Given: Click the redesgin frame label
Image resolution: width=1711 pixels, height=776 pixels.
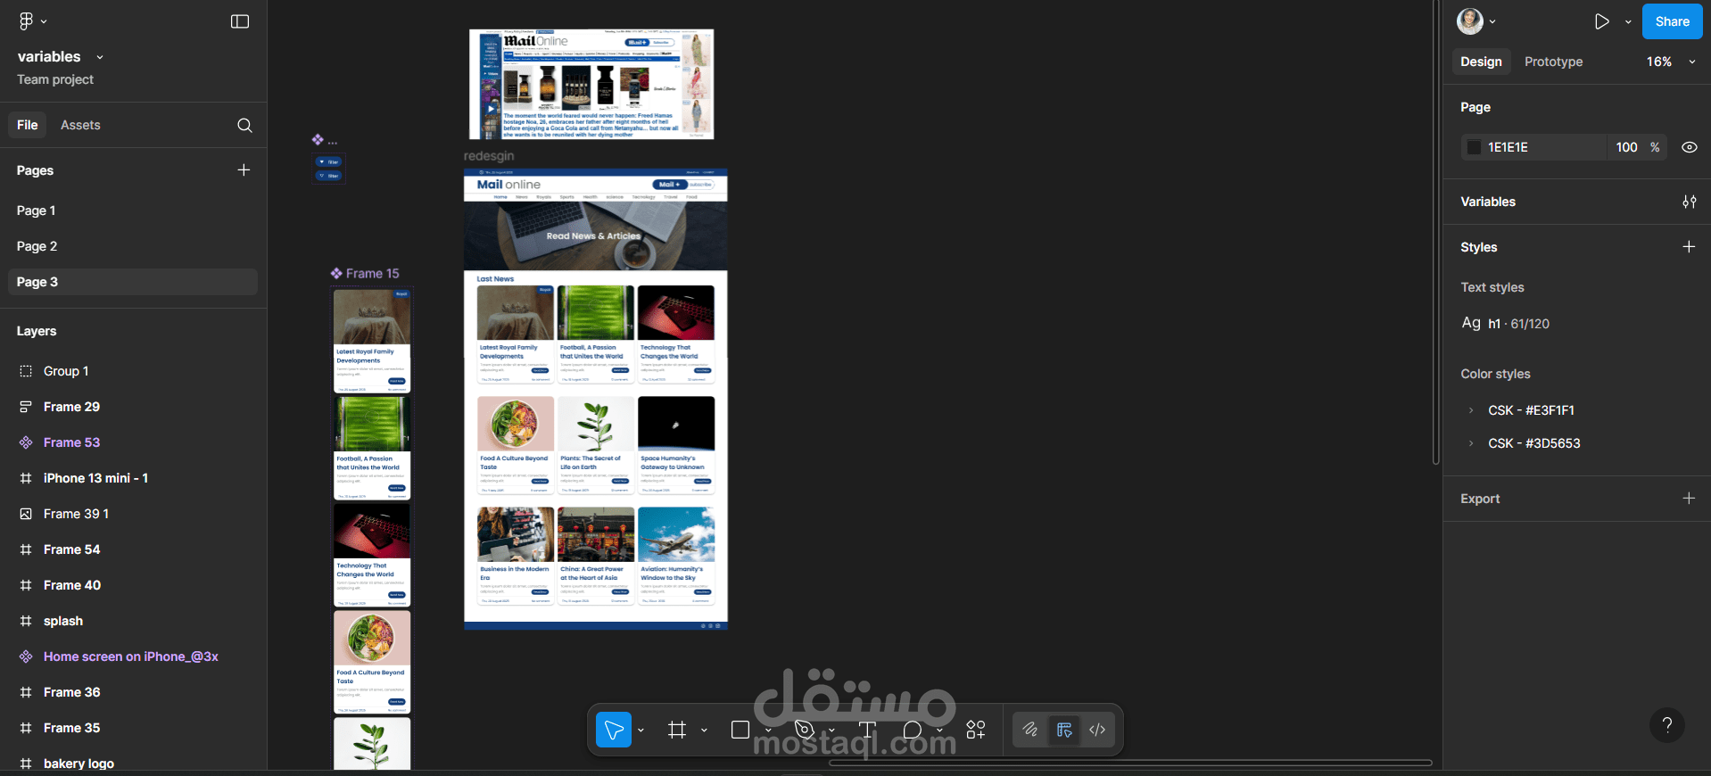Looking at the screenshot, I should point(489,156).
